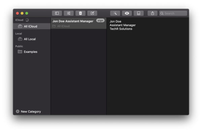Click the magic wand toolbar icon
Viewport: 202px width, 132px height.
pyautogui.click(x=115, y=13)
